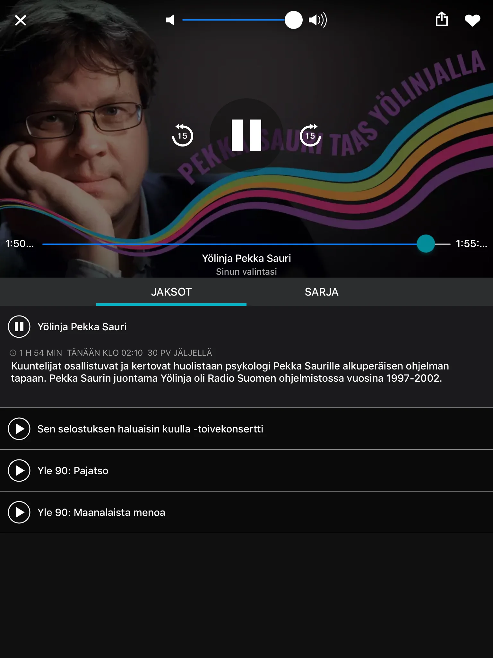Tap the low volume speaker icon
Image resolution: width=493 pixels, height=658 pixels.
[x=170, y=20]
